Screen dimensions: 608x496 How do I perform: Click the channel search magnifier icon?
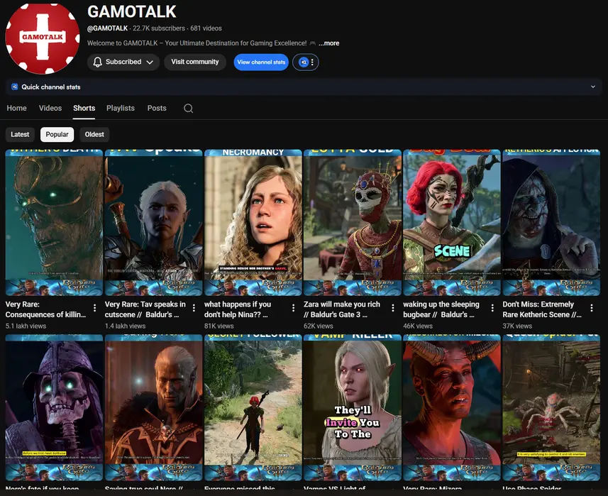click(189, 108)
